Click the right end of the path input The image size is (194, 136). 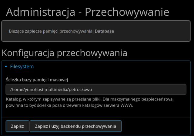point(179,90)
